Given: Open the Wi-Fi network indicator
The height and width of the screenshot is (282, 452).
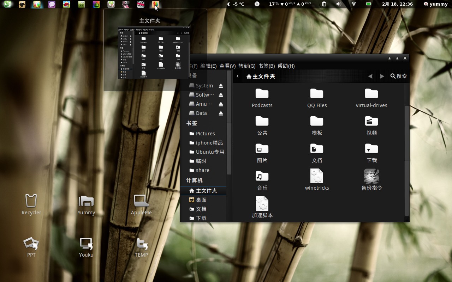Looking at the screenshot, I should pos(354,4).
